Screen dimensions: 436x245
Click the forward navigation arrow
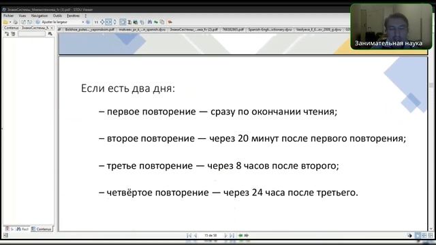click(x=247, y=235)
